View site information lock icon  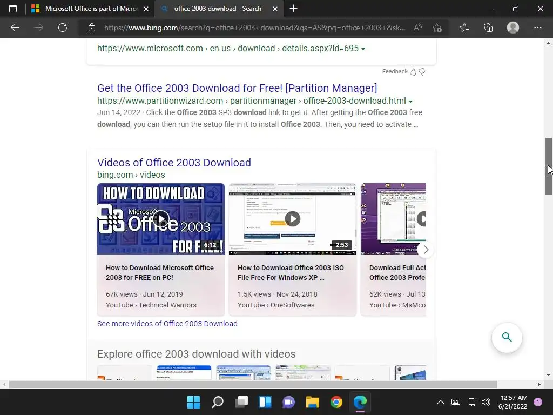tap(92, 28)
